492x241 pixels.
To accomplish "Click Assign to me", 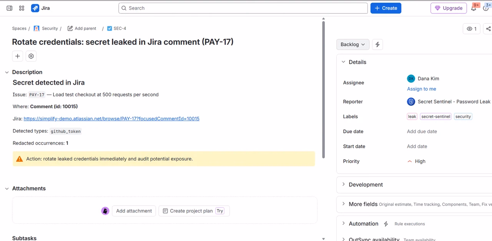I will [422, 89].
